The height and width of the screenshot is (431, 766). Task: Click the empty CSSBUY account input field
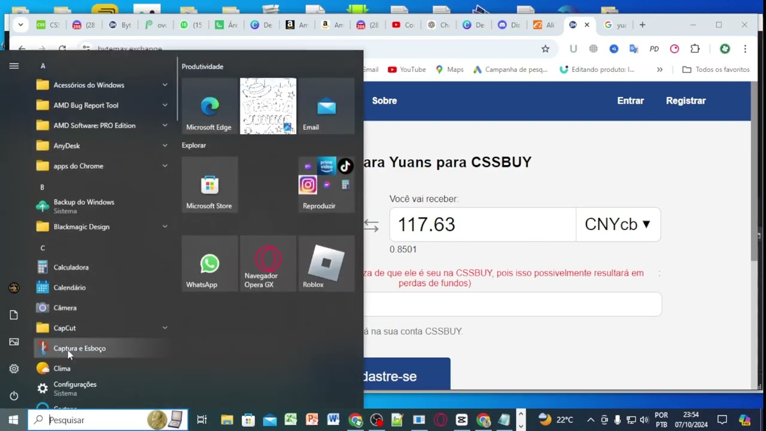(x=513, y=304)
